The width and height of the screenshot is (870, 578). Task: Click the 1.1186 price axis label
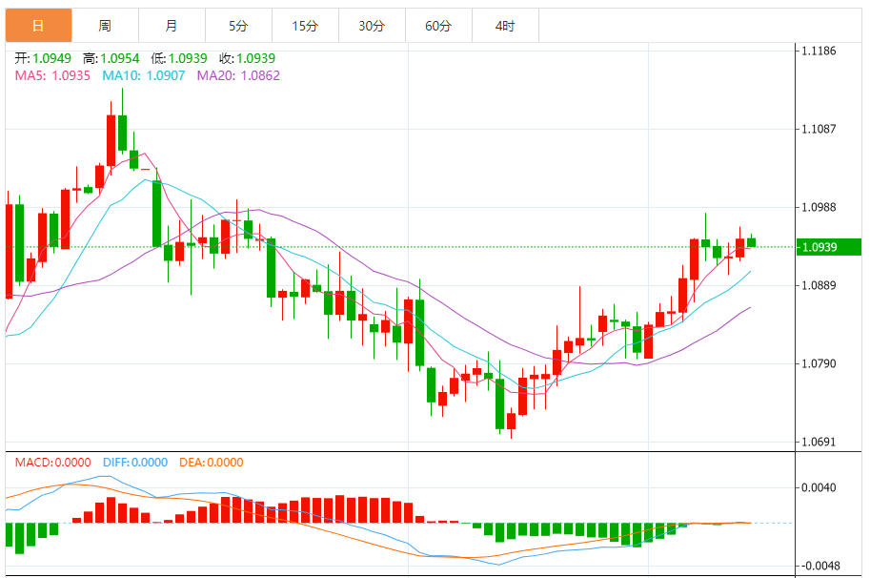tap(819, 52)
